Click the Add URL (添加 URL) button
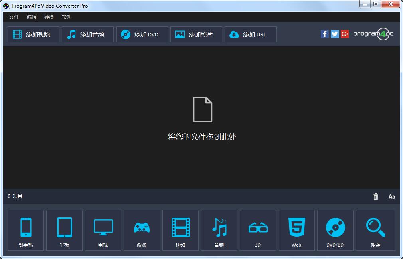 251,34
